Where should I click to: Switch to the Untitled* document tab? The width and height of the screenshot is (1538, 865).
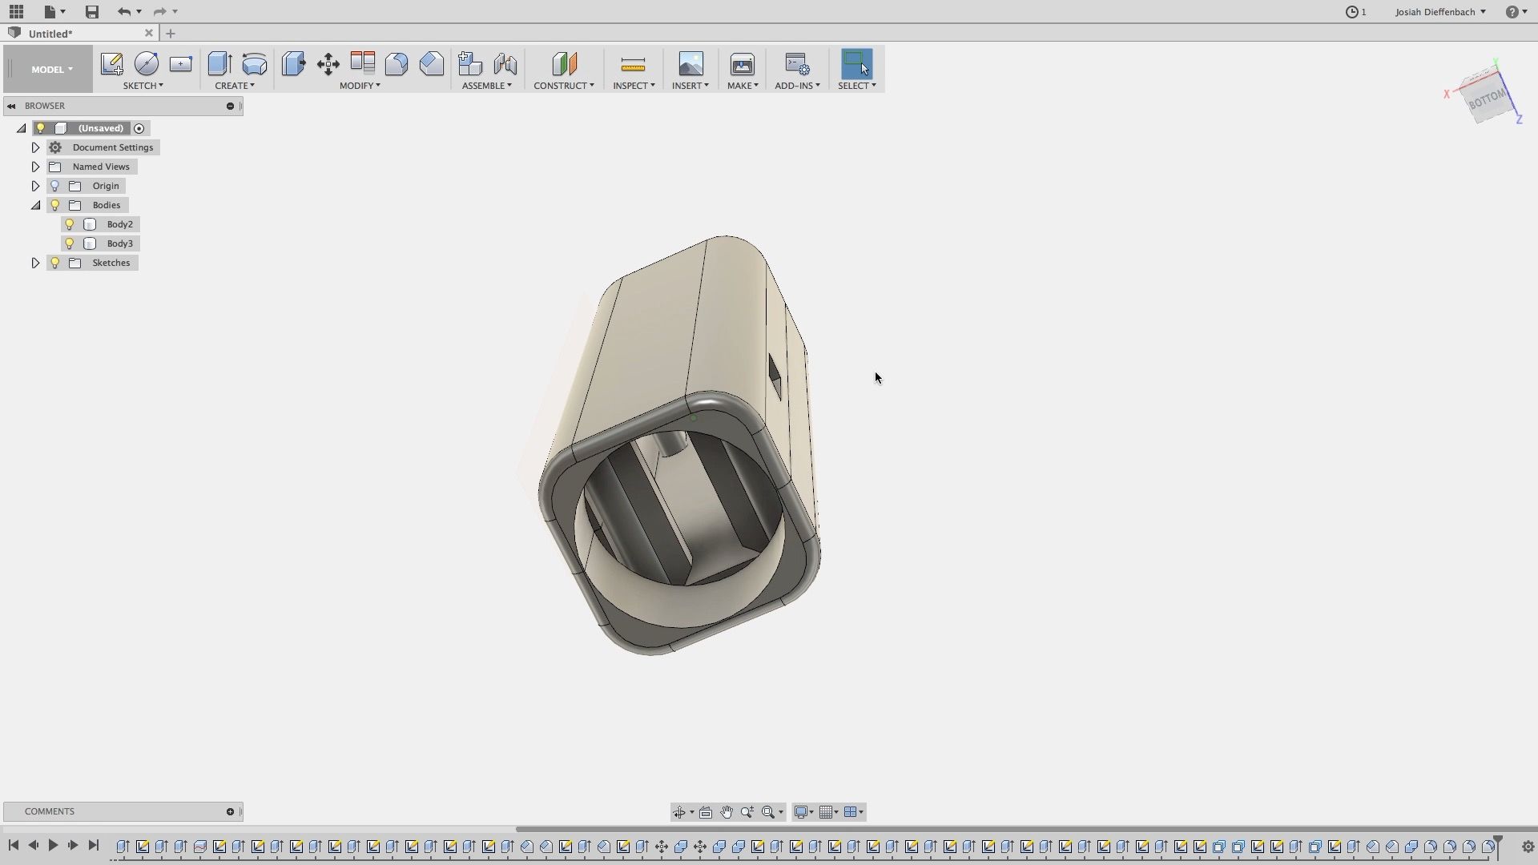click(51, 34)
